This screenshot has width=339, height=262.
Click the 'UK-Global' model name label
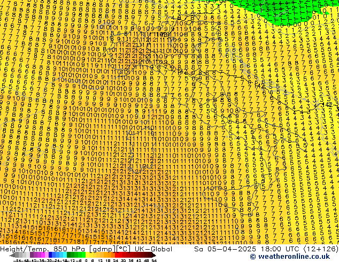[153, 249]
